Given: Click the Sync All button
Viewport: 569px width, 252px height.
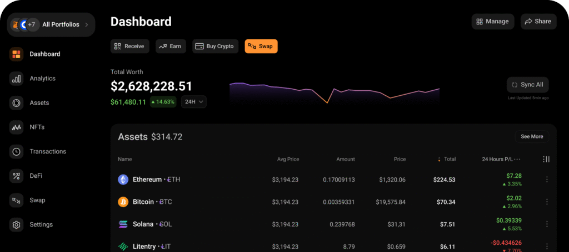Looking at the screenshot, I should coord(528,85).
